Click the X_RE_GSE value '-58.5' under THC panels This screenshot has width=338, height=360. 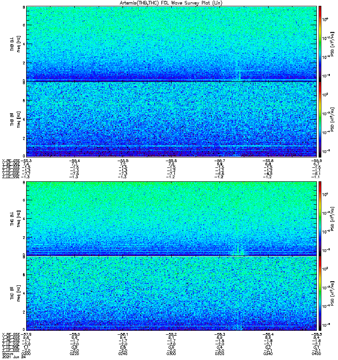tap(316, 334)
